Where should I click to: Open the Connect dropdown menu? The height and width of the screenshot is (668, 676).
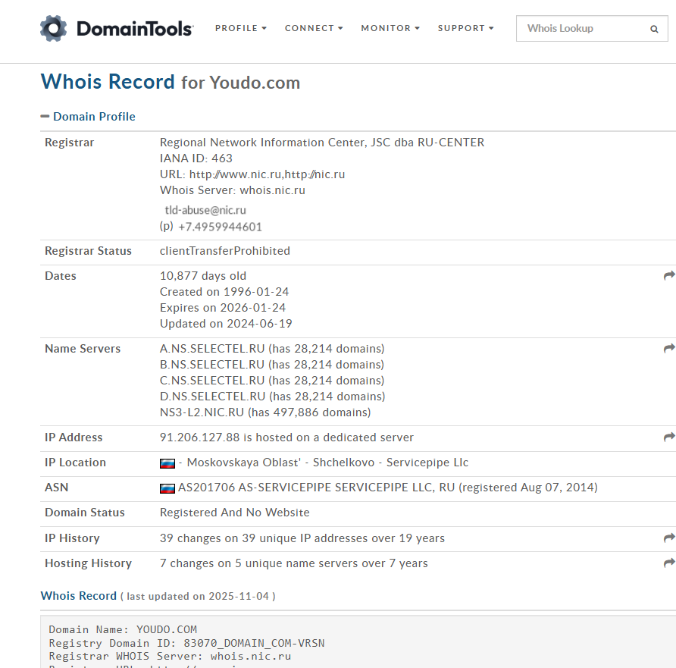(314, 28)
